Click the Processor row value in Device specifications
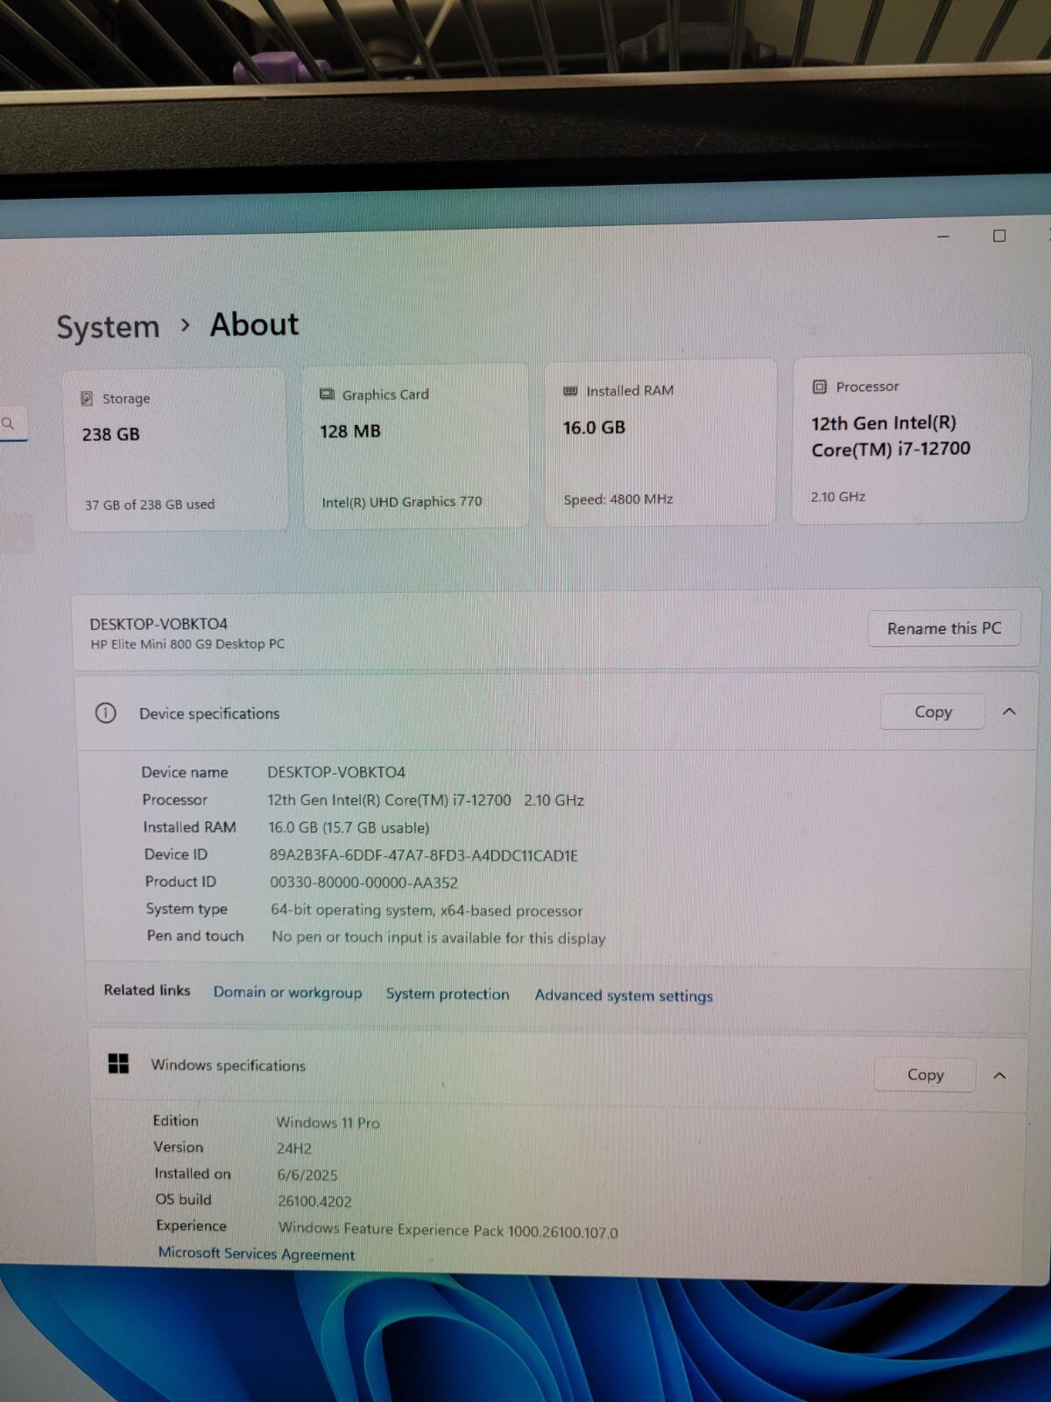 point(426,800)
